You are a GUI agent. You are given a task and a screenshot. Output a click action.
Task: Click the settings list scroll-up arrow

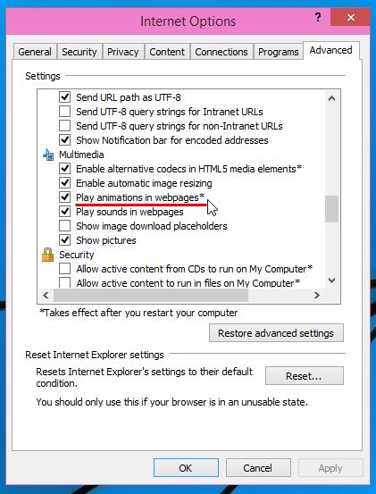click(x=331, y=98)
